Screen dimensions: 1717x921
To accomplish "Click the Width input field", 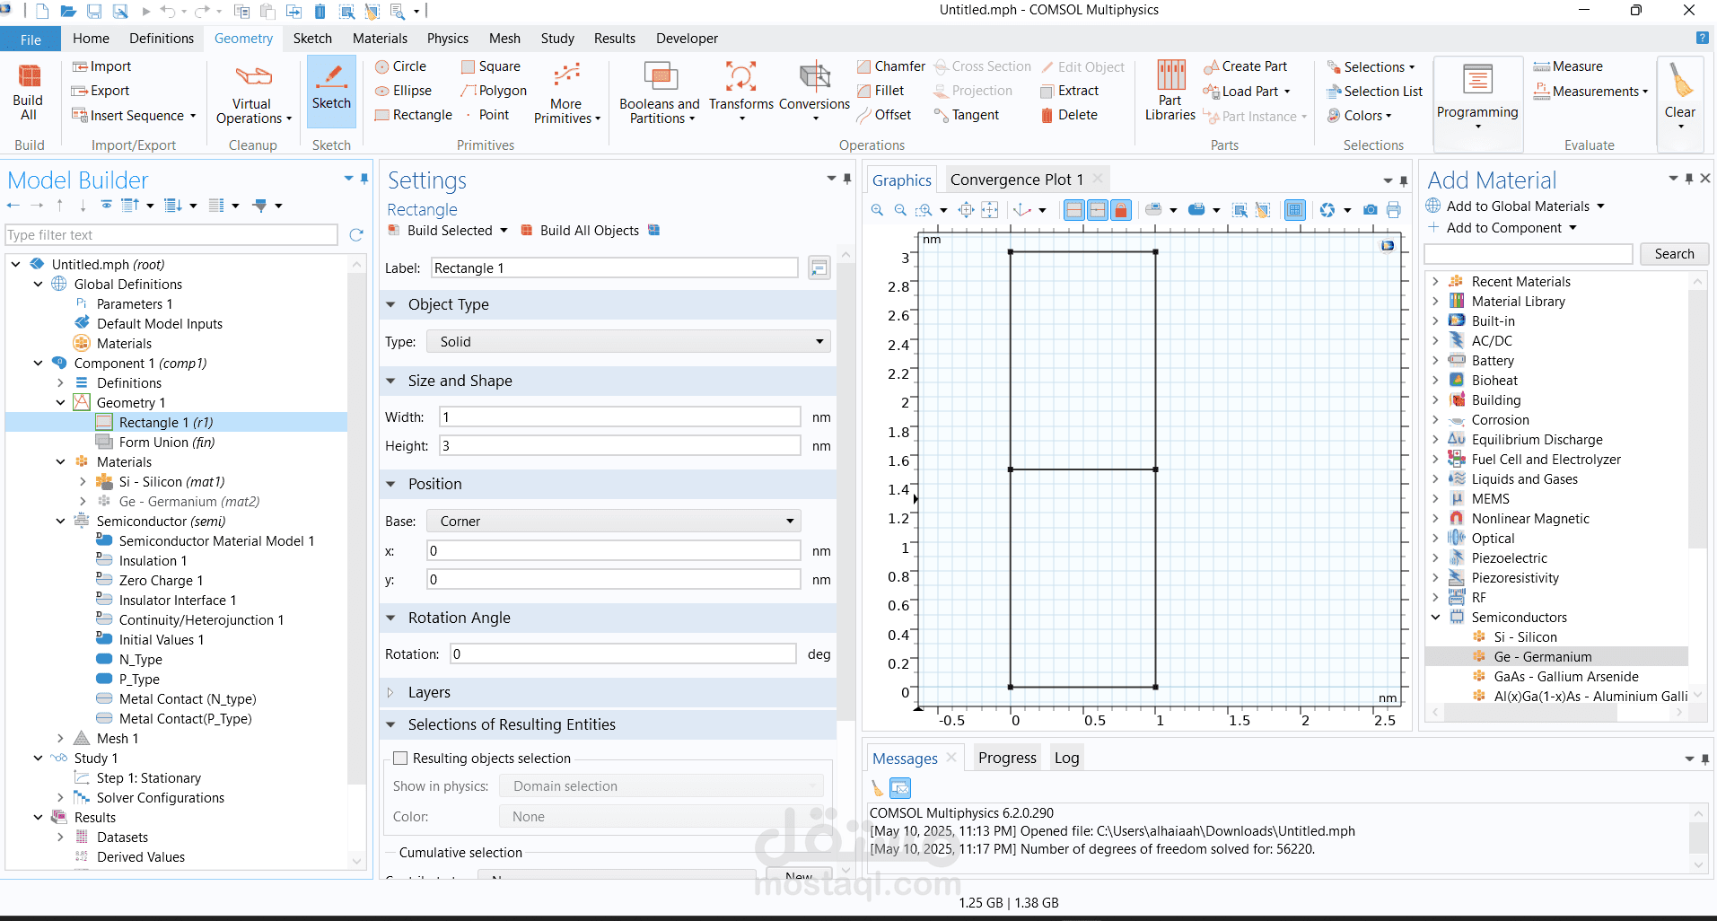I will 619,417.
